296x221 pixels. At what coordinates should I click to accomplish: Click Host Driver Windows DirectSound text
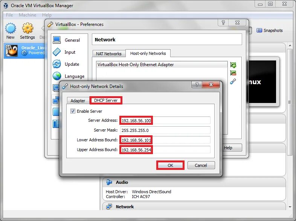[x=138, y=192]
